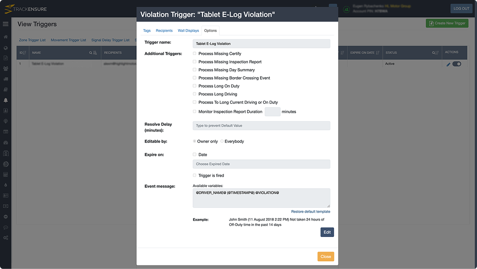This screenshot has width=477, height=269.
Task: Select the bell alerts icon in sidebar
Action: coord(5,100)
